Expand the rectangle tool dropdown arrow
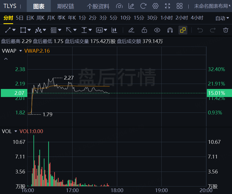Image resolution: width=232 pixels, height=194 pixels. 29,30
